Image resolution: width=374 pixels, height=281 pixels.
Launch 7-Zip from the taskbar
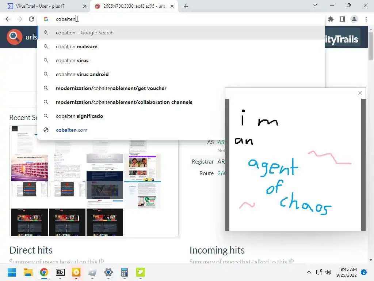60,272
